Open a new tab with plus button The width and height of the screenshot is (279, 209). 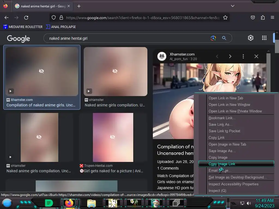click(x=79, y=6)
